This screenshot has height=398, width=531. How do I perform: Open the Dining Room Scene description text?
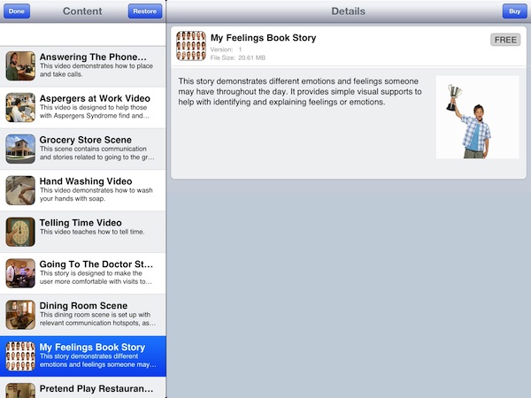(99, 319)
